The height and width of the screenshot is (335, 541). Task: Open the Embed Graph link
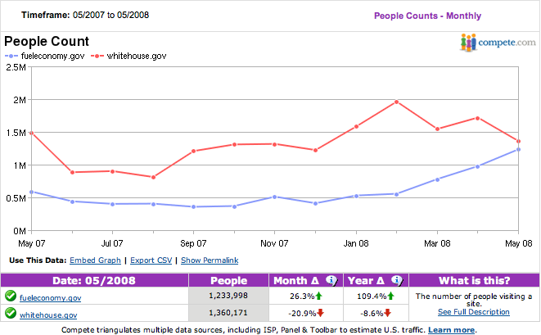[x=95, y=260]
